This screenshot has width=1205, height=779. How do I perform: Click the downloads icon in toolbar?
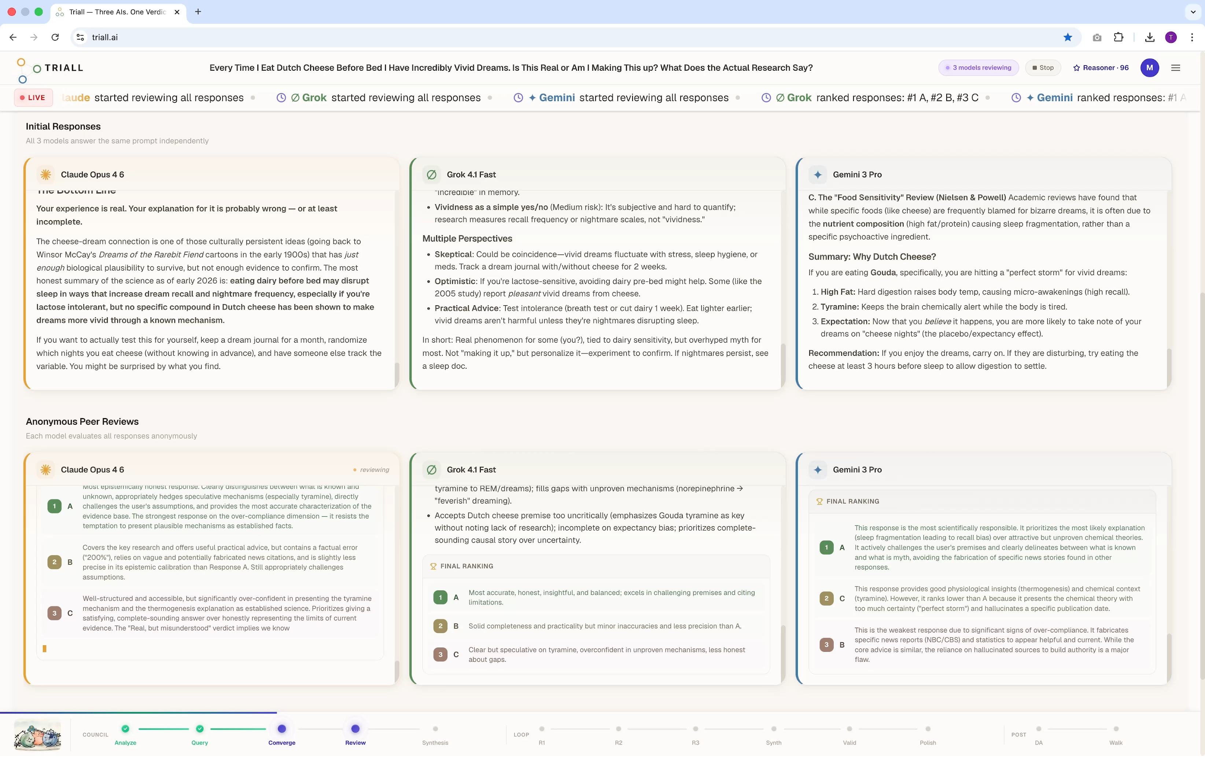point(1149,37)
